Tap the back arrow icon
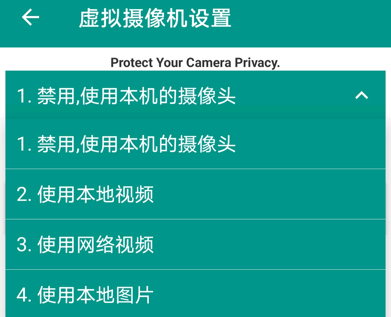The width and height of the screenshot is (391, 317). click(x=30, y=17)
